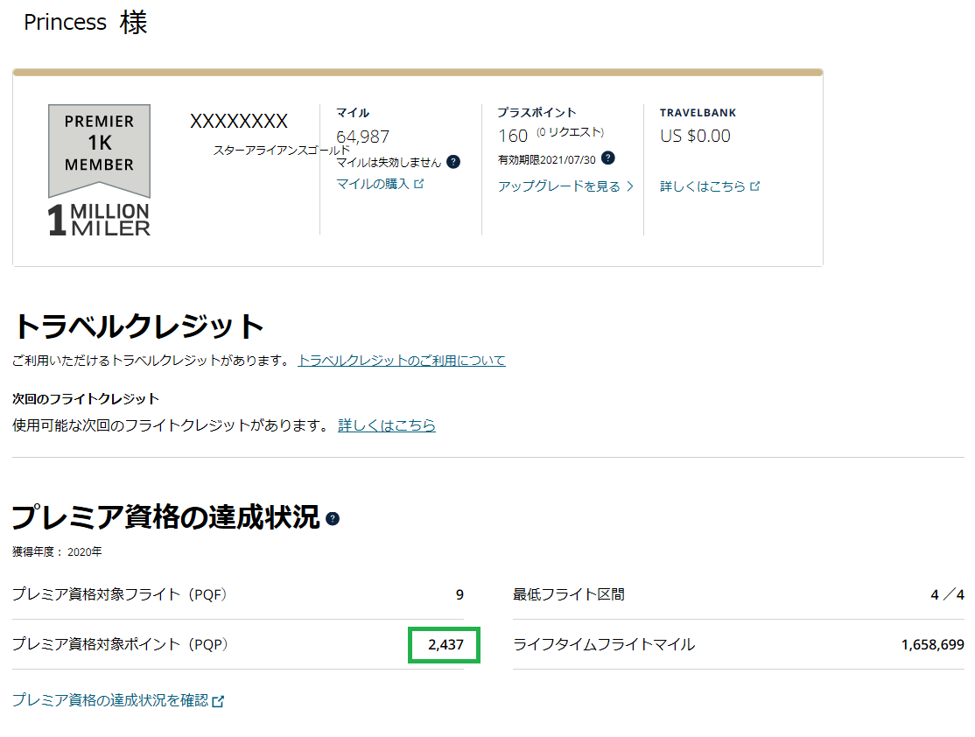Open the トラベルクレジットのご利用について link
This screenshot has width=975, height=737.
(401, 361)
